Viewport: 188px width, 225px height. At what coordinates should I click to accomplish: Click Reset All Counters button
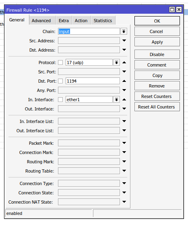[157, 107]
